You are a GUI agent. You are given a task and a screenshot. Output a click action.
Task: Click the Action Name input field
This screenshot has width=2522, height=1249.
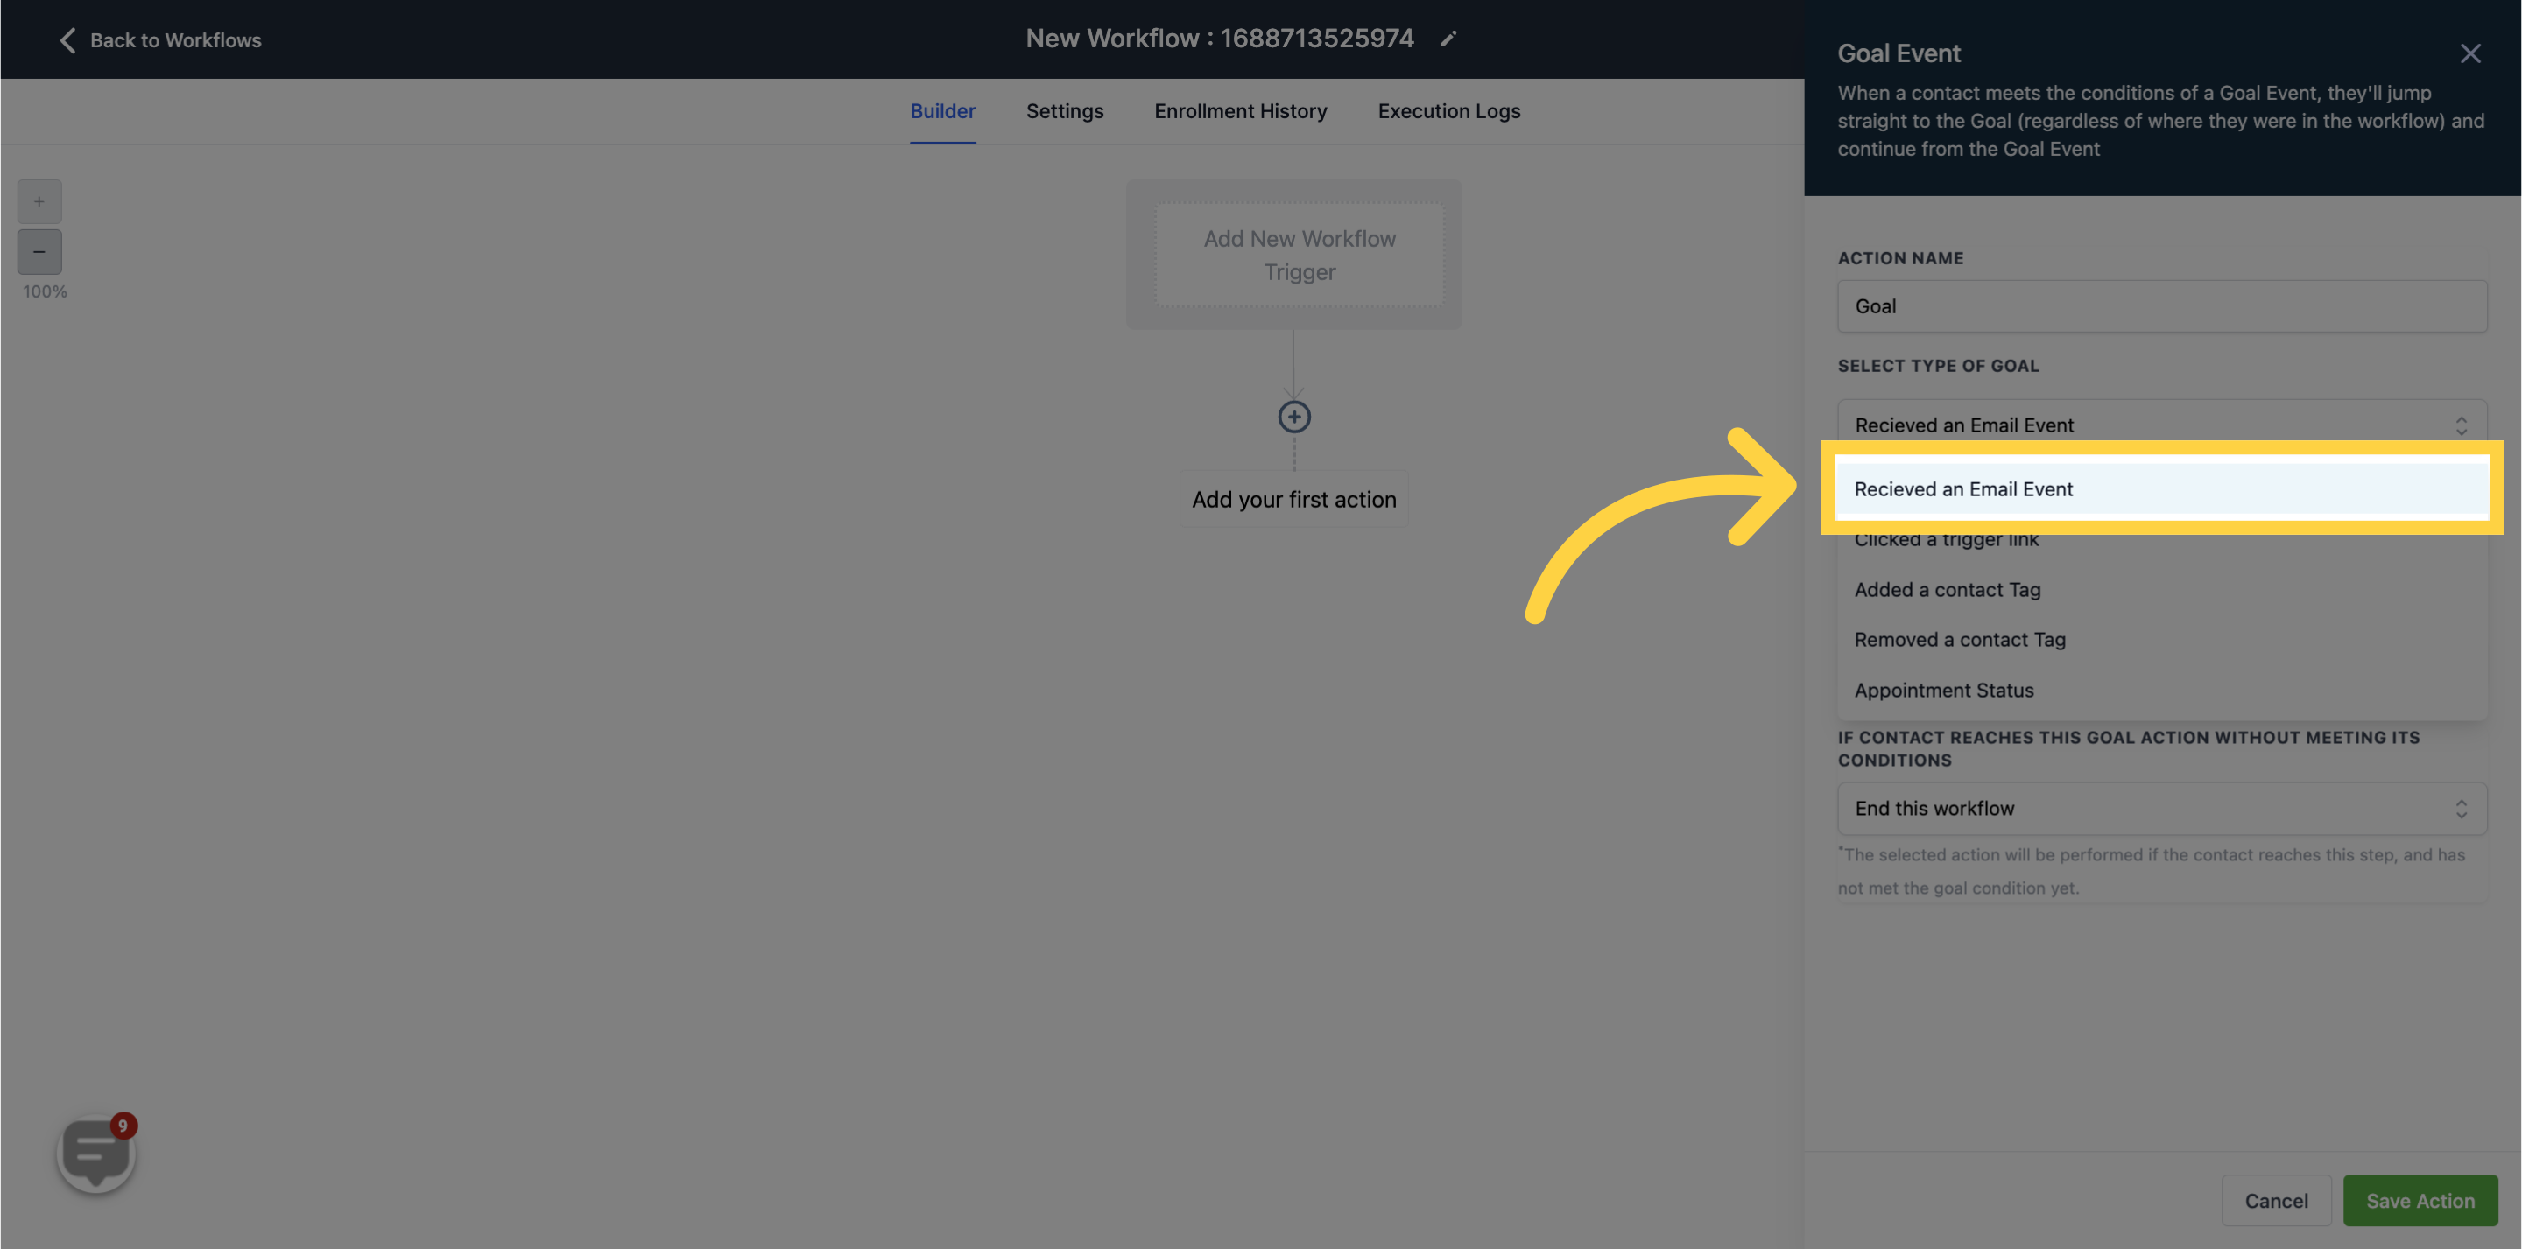point(2163,305)
